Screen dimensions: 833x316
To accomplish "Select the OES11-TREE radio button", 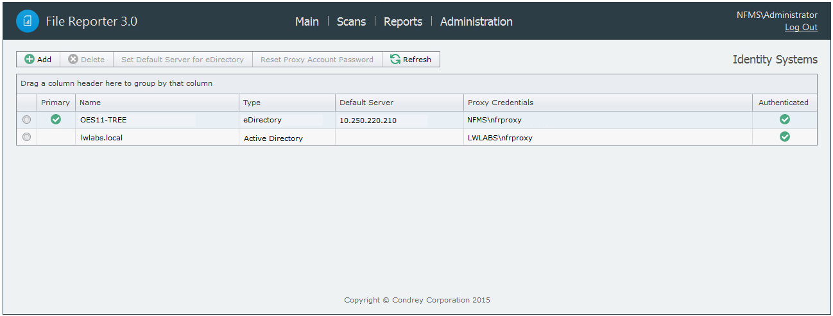I will coord(26,120).
